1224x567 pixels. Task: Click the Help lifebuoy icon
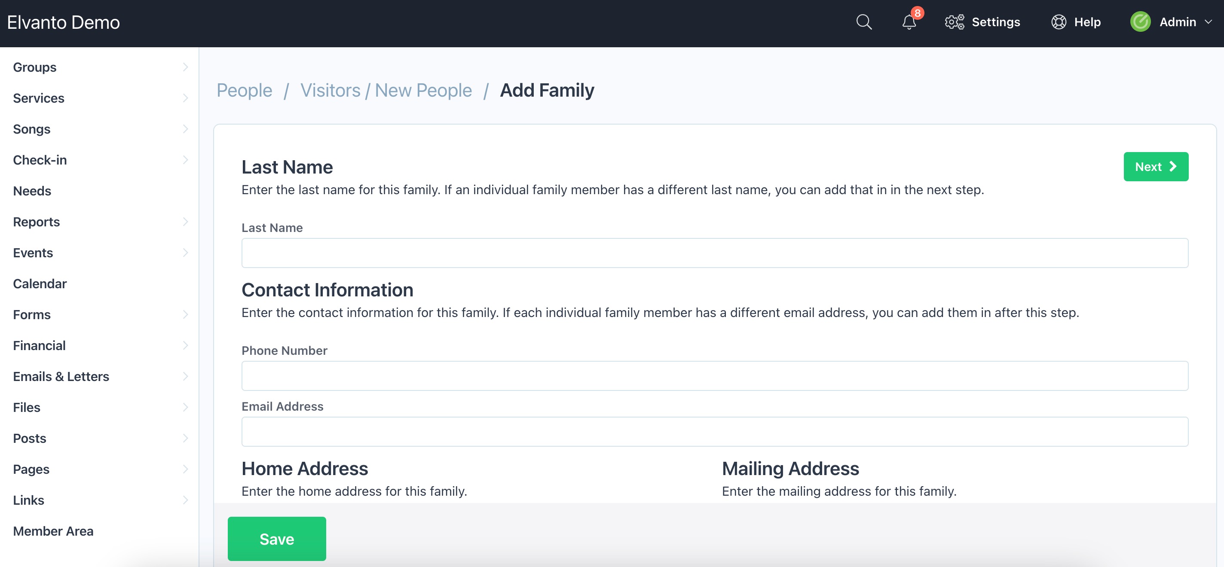[1058, 22]
